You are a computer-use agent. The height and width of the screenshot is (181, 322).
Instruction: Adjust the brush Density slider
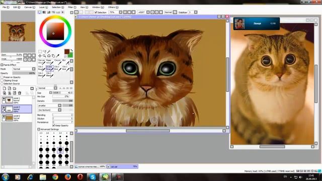pos(62,101)
